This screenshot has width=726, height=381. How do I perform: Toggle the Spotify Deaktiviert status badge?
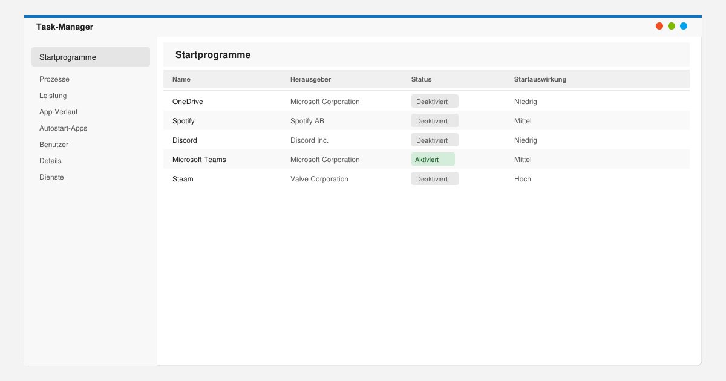435,120
